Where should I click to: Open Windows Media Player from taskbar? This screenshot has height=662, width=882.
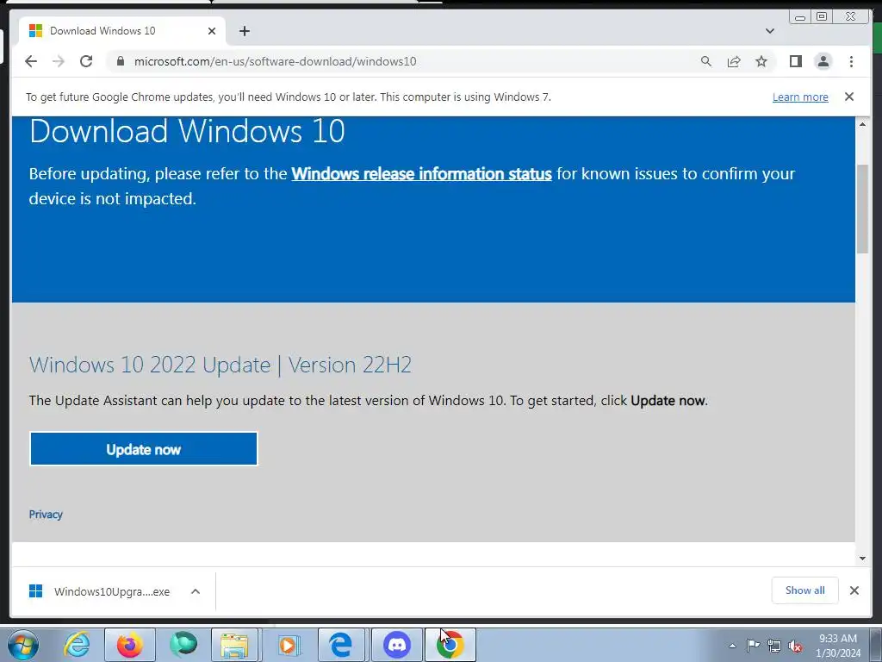tap(289, 645)
